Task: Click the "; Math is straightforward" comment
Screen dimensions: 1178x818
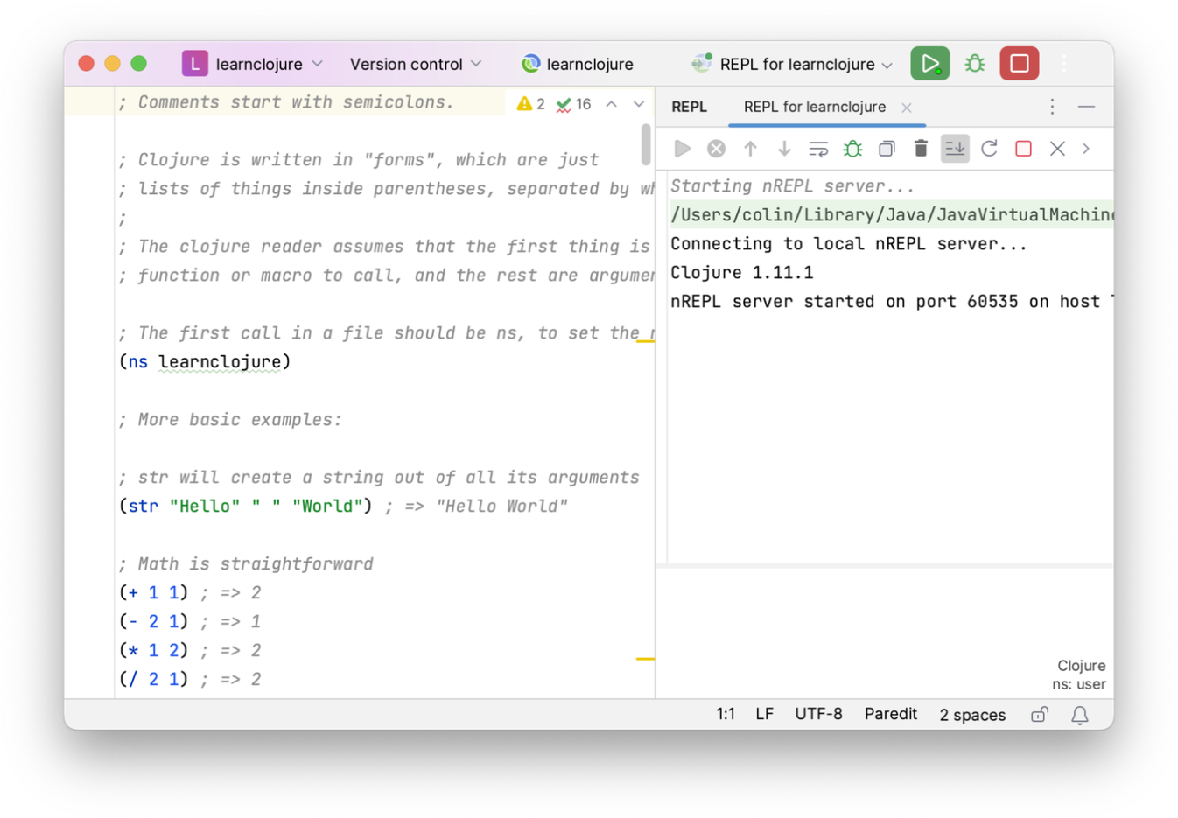Action: coord(246,563)
